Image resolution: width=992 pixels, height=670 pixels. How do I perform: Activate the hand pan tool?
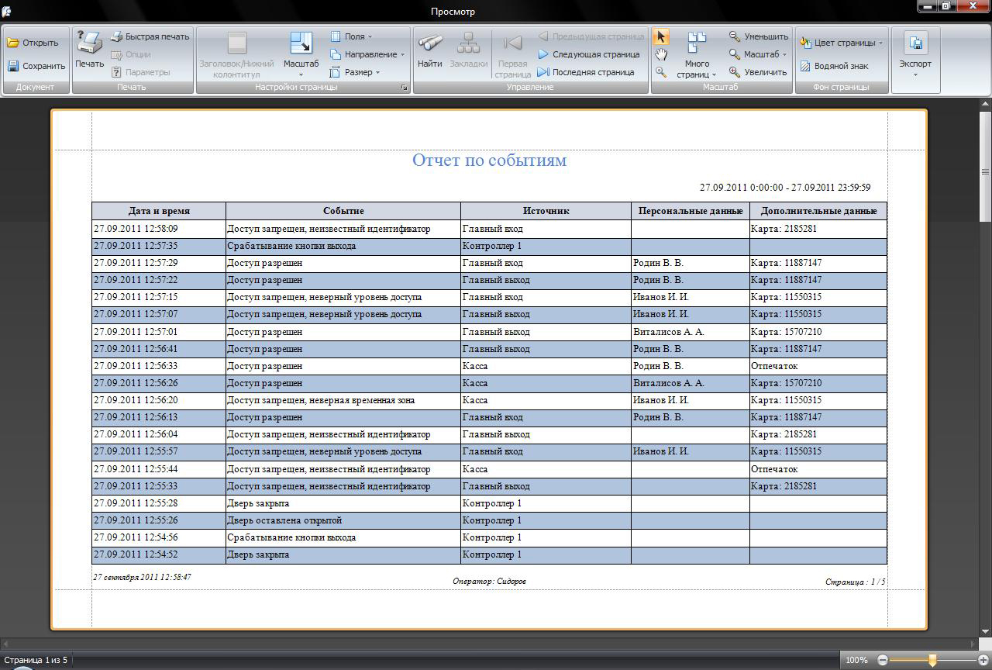[x=661, y=54]
